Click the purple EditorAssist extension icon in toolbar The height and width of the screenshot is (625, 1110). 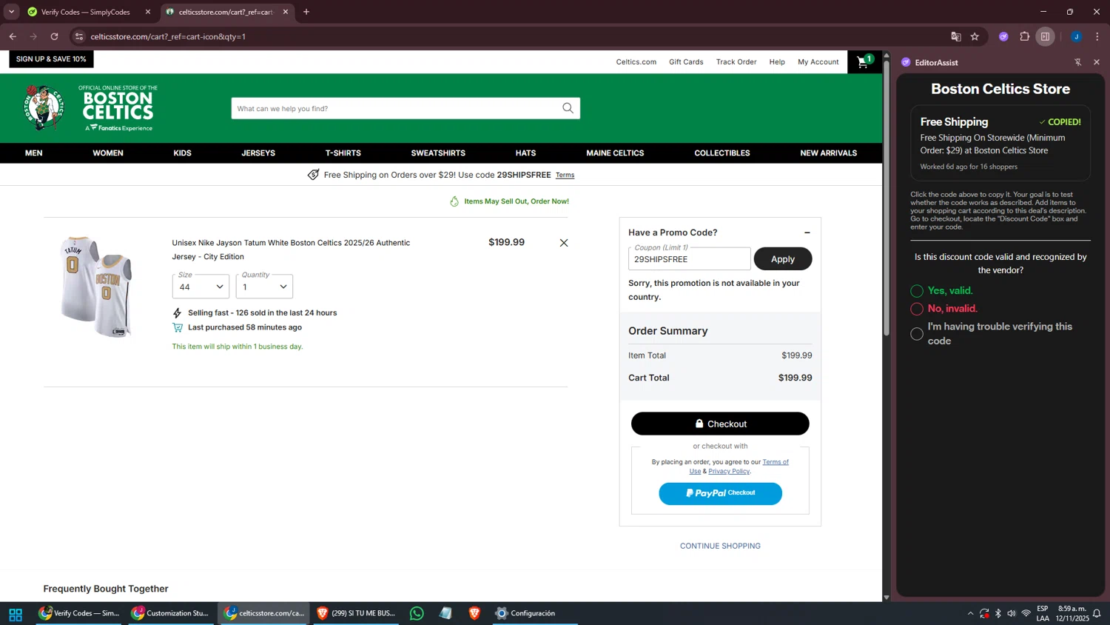1003,36
